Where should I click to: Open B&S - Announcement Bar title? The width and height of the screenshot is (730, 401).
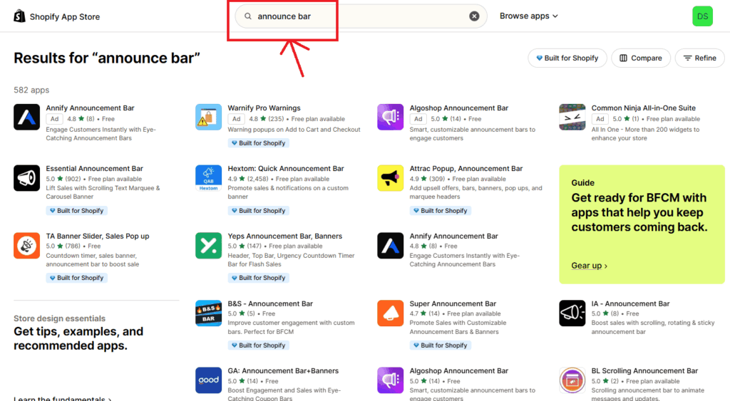270,303
